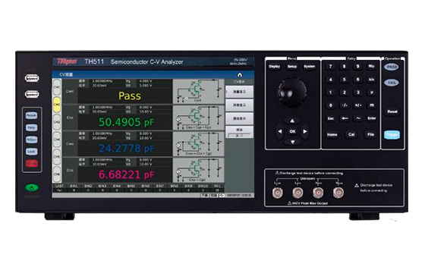Hit the right arrow key

click(x=305, y=131)
